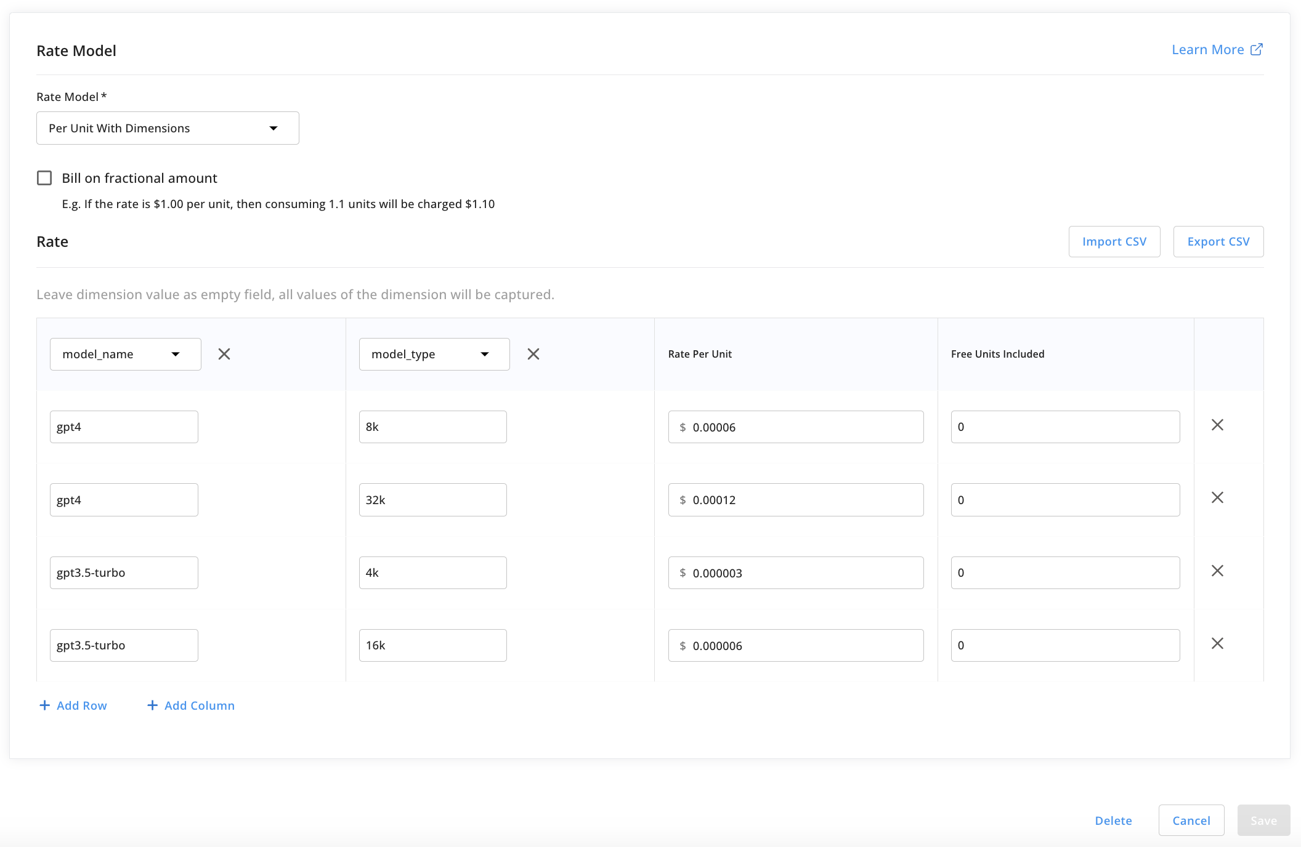Expand the Rate Model dropdown
Screen dimensions: 1301x847
[x=167, y=128]
